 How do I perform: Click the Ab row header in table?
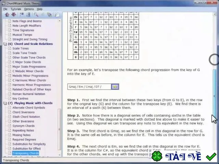(x=76, y=42)
